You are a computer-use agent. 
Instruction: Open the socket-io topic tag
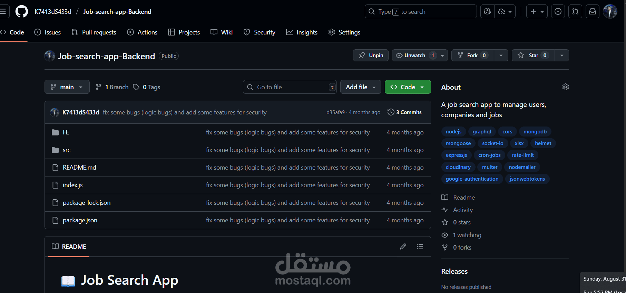coord(492,143)
